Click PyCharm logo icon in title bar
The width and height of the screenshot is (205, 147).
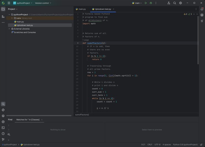point(3,3)
